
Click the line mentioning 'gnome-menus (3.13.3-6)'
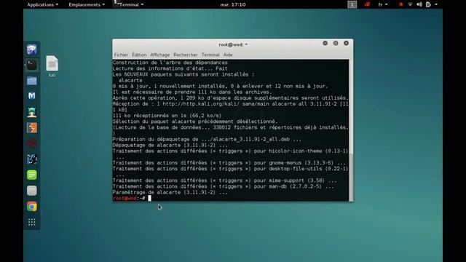tap(229, 163)
